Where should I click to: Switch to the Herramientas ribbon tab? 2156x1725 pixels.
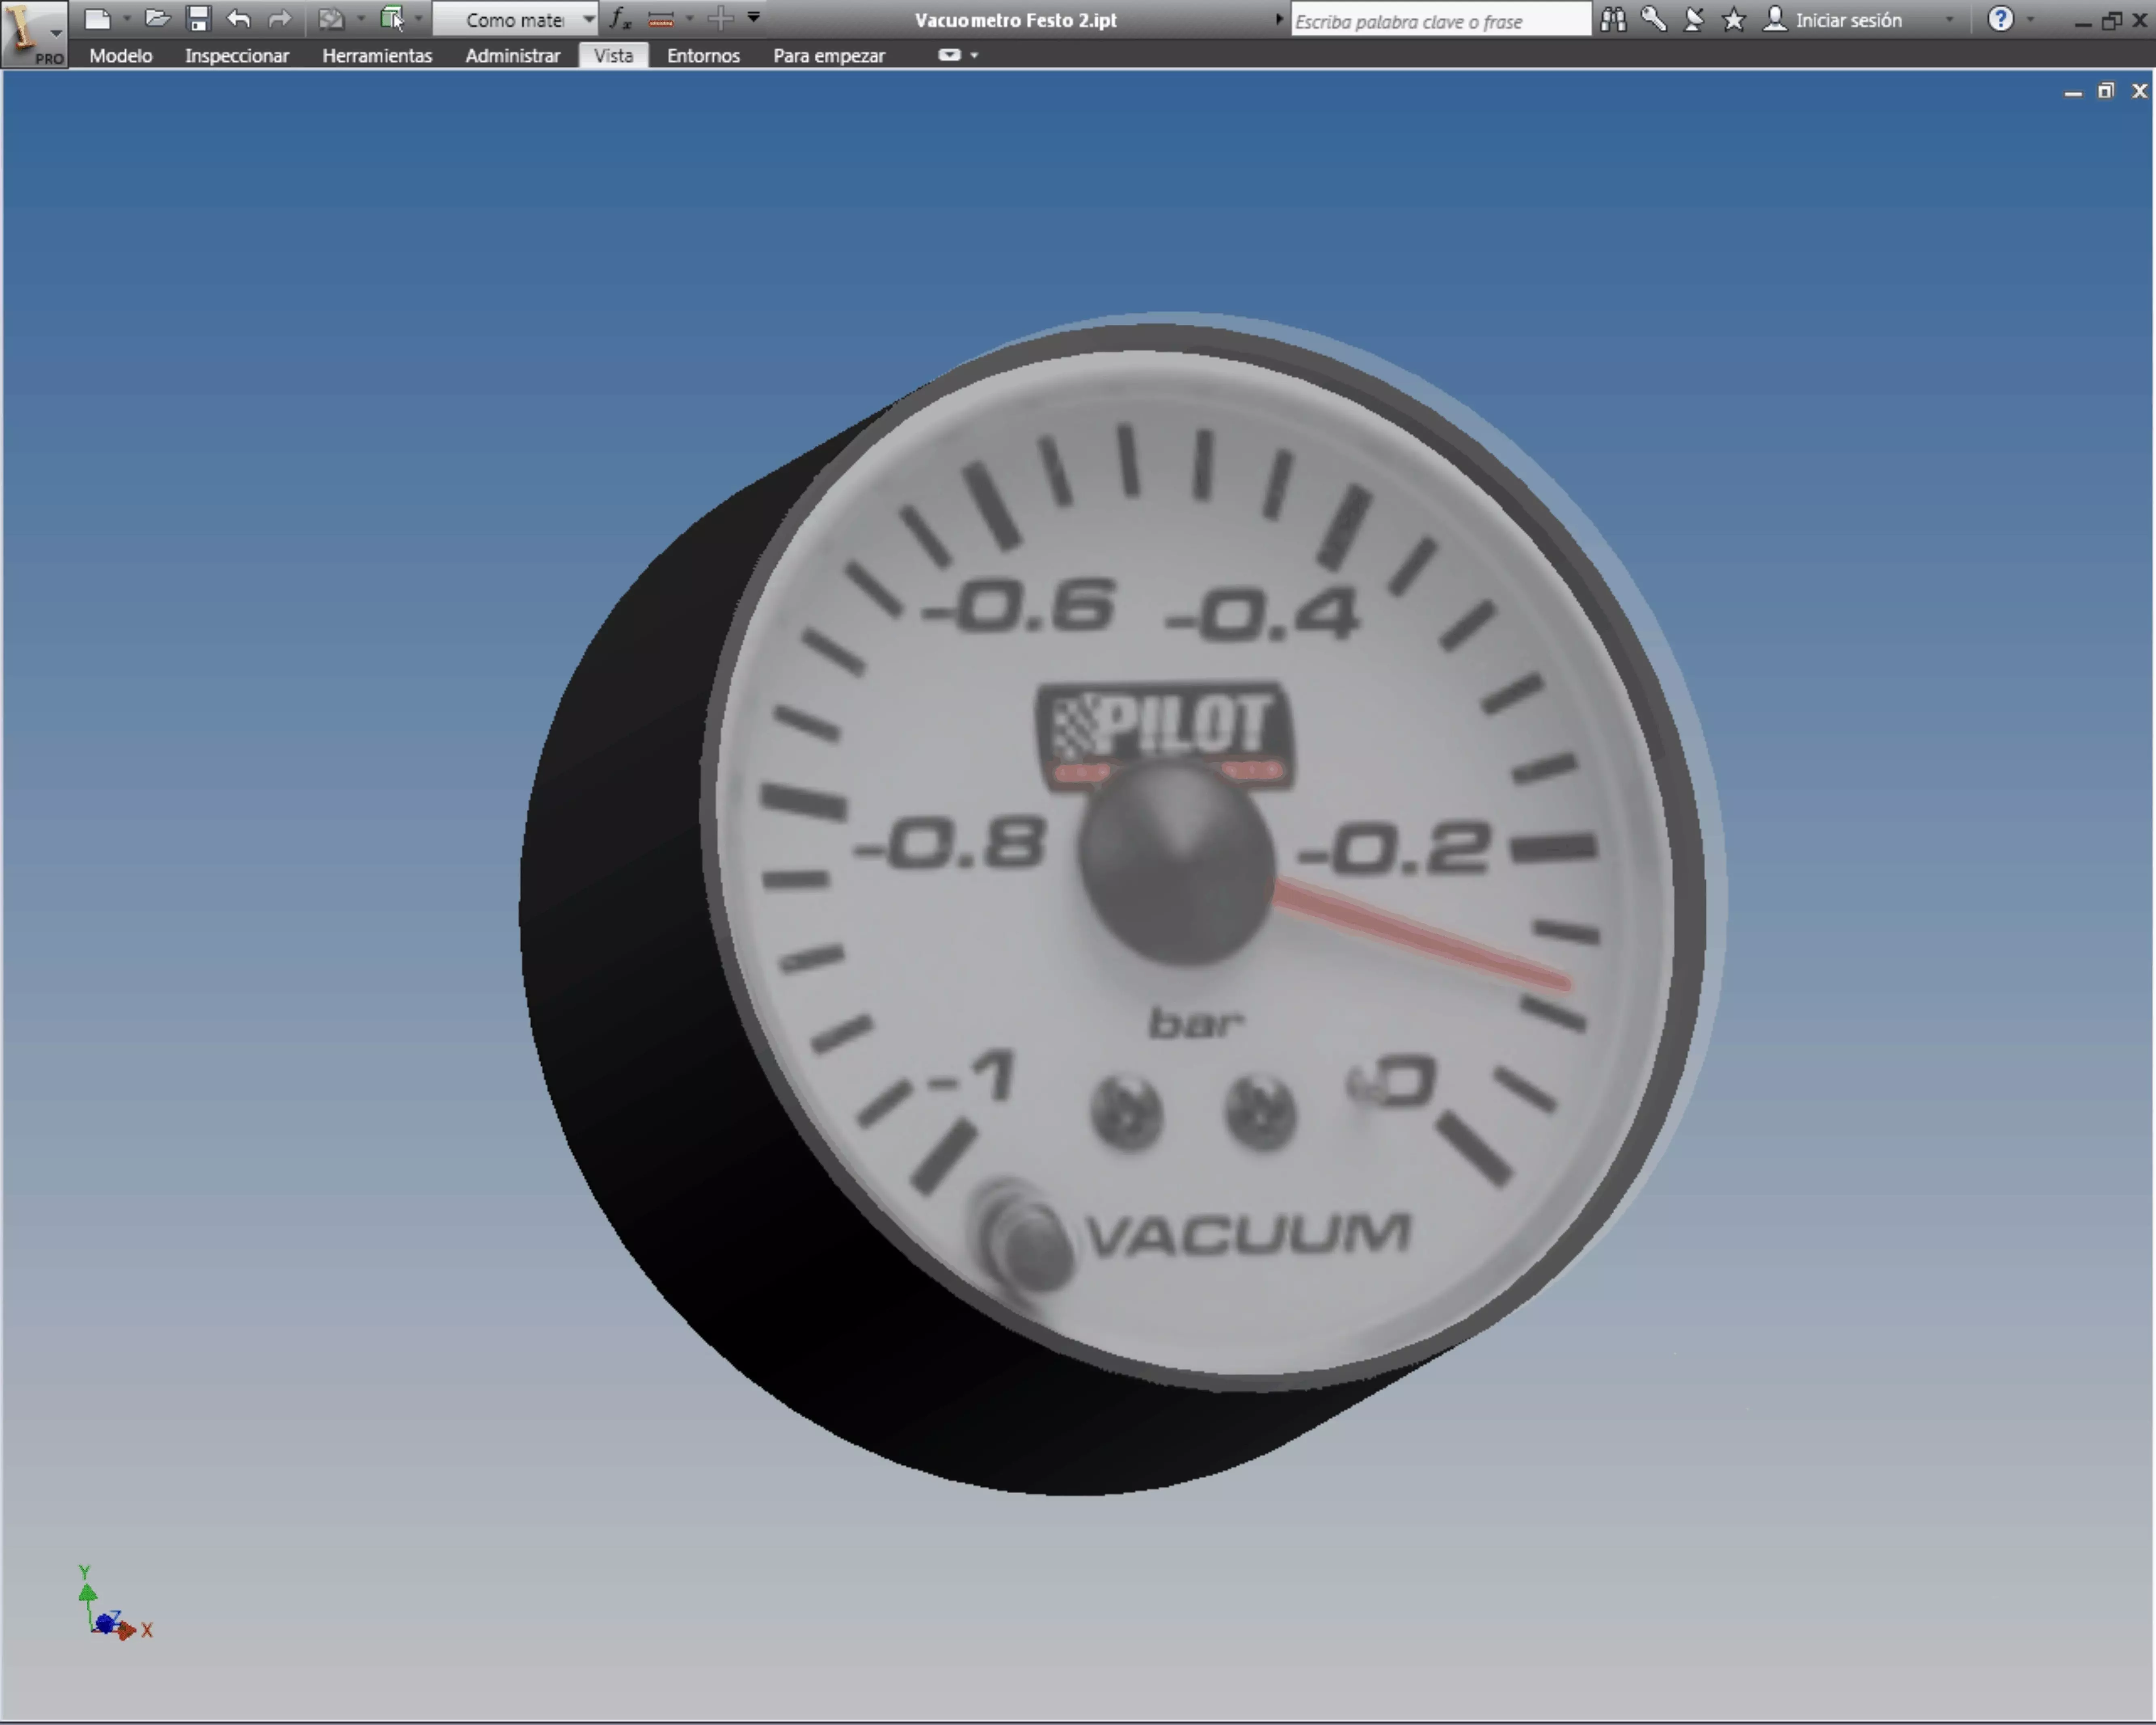(377, 56)
